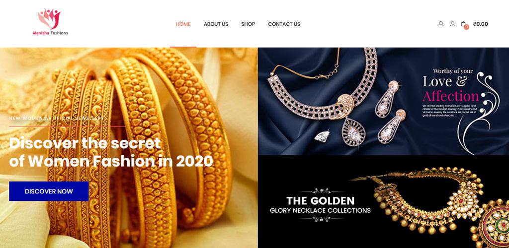
Task: Open the shopping bag cart icon
Action: point(463,24)
